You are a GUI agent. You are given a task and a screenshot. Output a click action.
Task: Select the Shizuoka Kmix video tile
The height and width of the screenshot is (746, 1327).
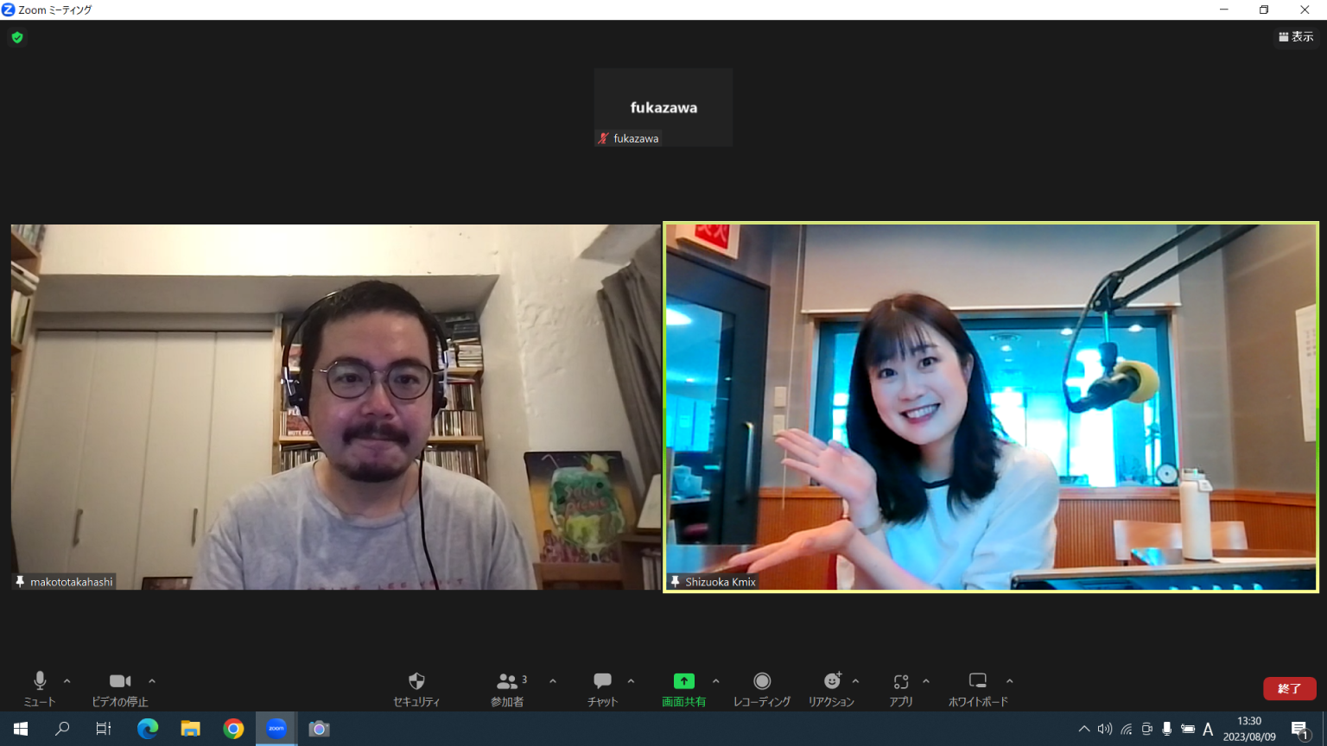point(991,407)
